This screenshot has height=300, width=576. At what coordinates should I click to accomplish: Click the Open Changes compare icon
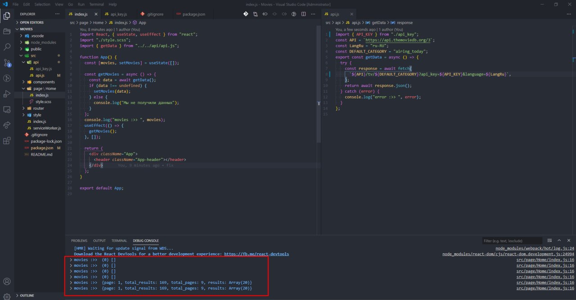tap(255, 14)
